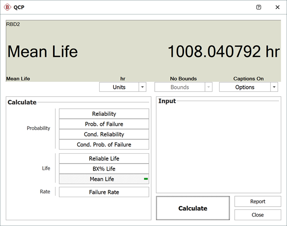This screenshot has height=226, width=287.
Task: Expand the Bounds dropdown arrow
Action: [208, 87]
